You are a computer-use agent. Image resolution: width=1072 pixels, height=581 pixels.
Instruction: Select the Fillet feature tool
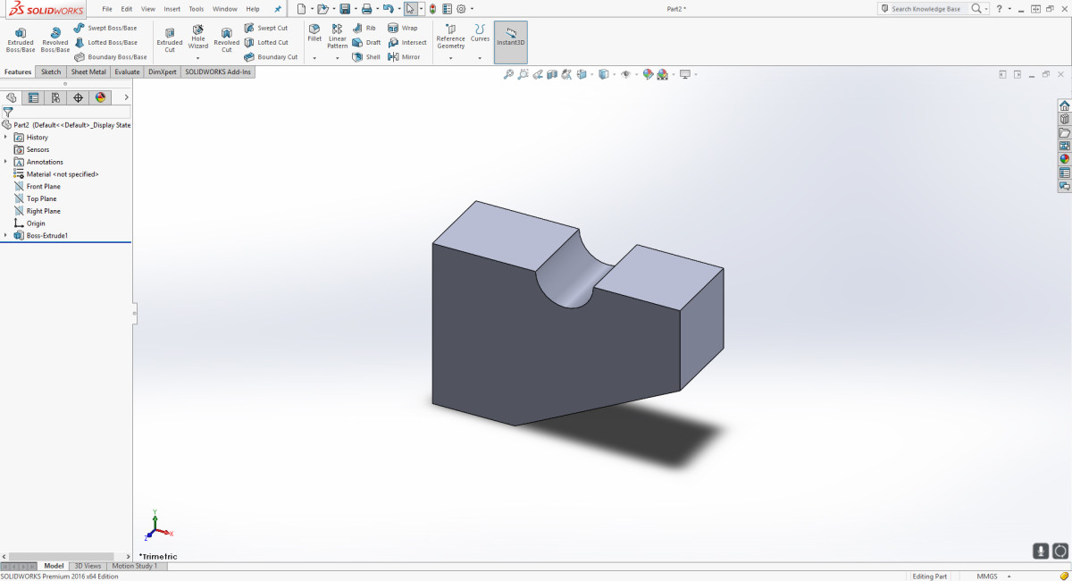click(314, 36)
